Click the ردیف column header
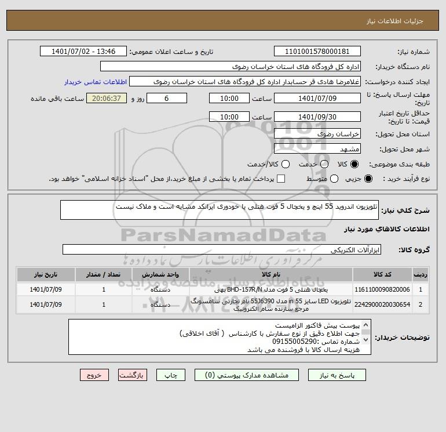This screenshot has width=446, height=432. pyautogui.click(x=421, y=274)
